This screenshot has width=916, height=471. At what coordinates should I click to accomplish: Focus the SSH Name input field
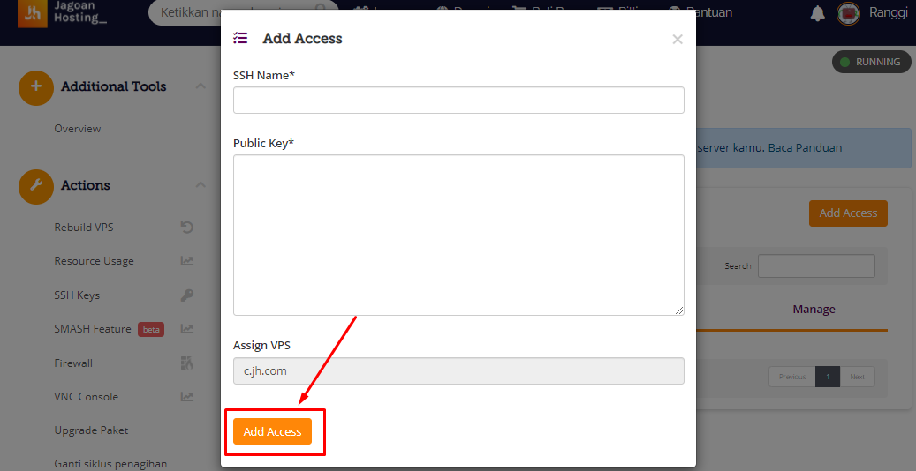coord(458,101)
